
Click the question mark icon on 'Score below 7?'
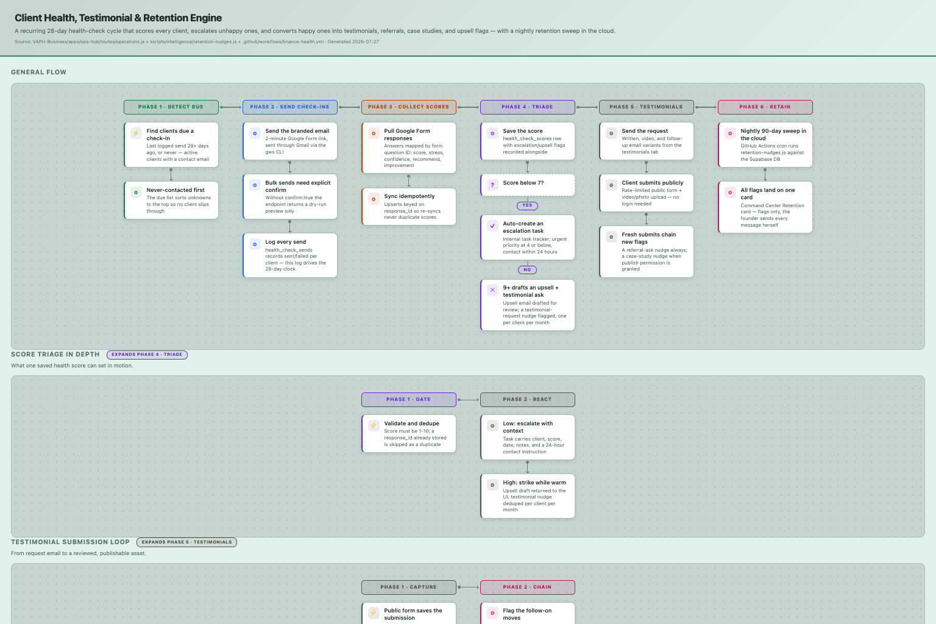pos(492,185)
